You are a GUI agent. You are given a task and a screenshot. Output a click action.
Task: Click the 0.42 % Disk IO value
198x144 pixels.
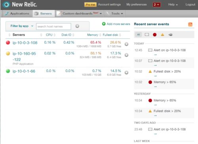pos(69,42)
